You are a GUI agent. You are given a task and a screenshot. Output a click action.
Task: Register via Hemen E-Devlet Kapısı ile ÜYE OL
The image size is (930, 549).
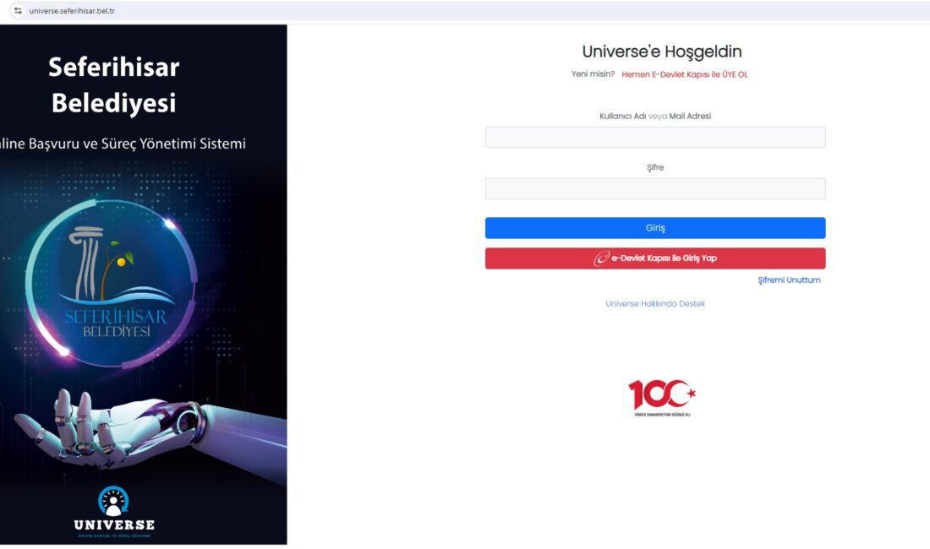(685, 74)
